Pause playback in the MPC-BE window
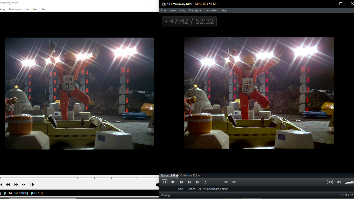Image resolution: width=354 pixels, height=199 pixels. pyautogui.click(x=165, y=182)
